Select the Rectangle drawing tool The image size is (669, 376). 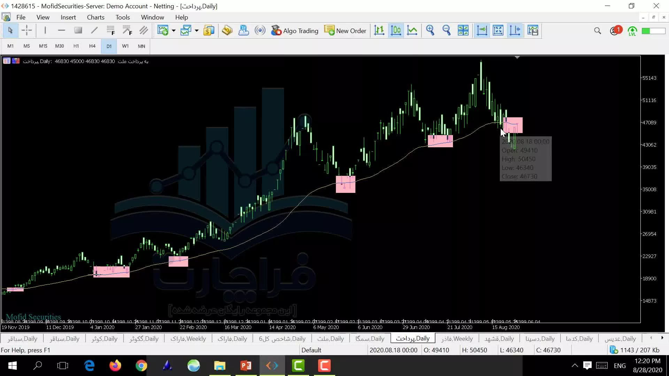[78, 30]
